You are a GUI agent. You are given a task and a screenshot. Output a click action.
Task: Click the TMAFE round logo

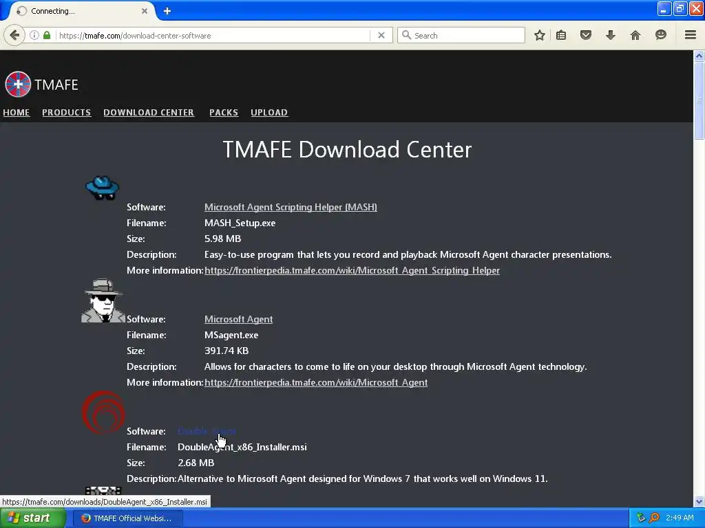18,84
